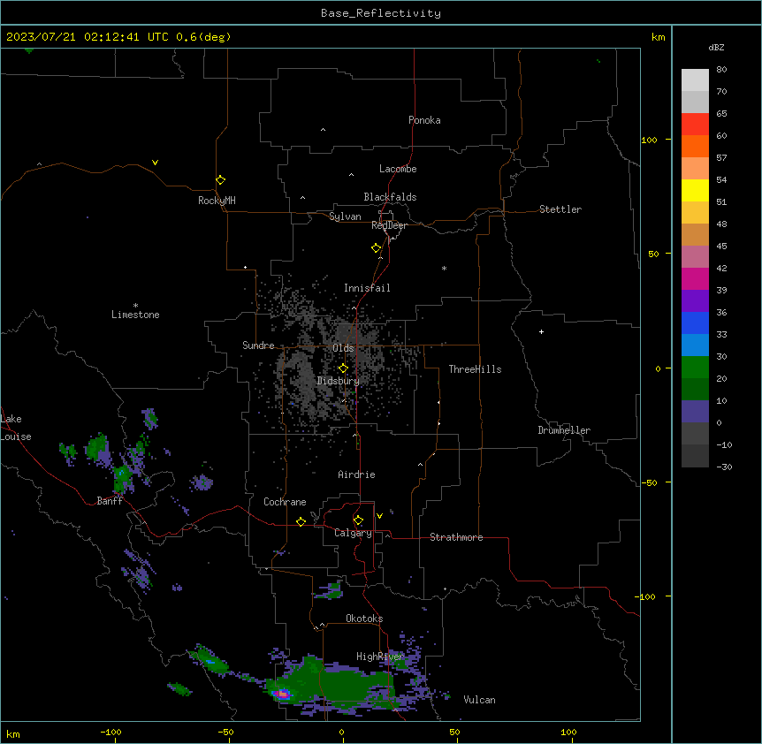This screenshot has width=762, height=744.
Task: Click the Banff town label
Action: click(x=110, y=501)
